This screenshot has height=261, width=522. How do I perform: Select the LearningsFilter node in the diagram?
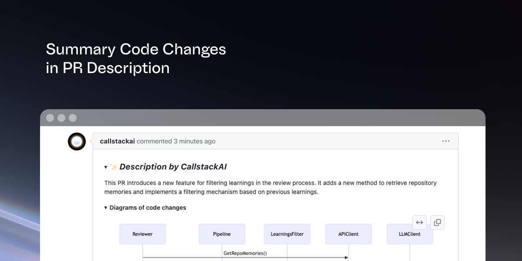point(287,234)
